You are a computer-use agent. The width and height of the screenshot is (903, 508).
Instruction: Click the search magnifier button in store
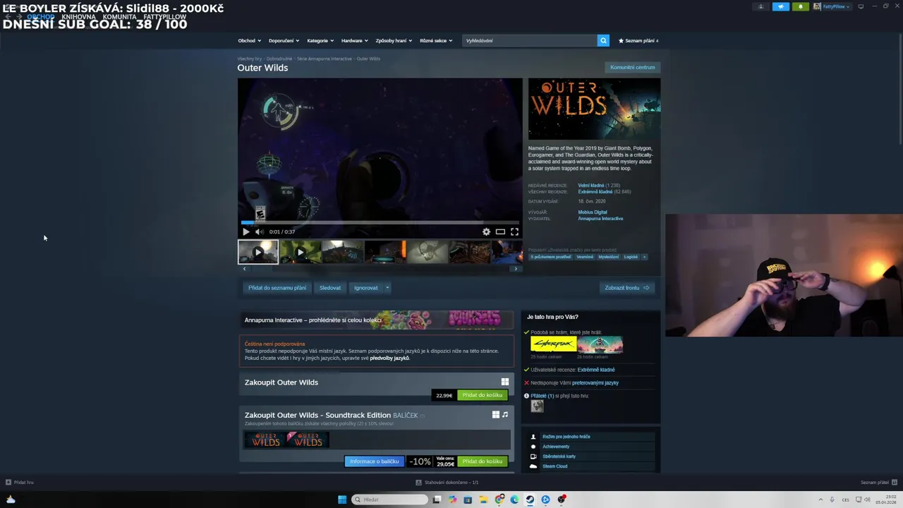tap(603, 40)
